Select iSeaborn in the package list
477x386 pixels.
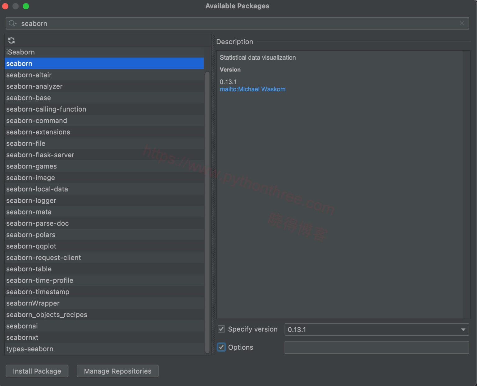20,52
